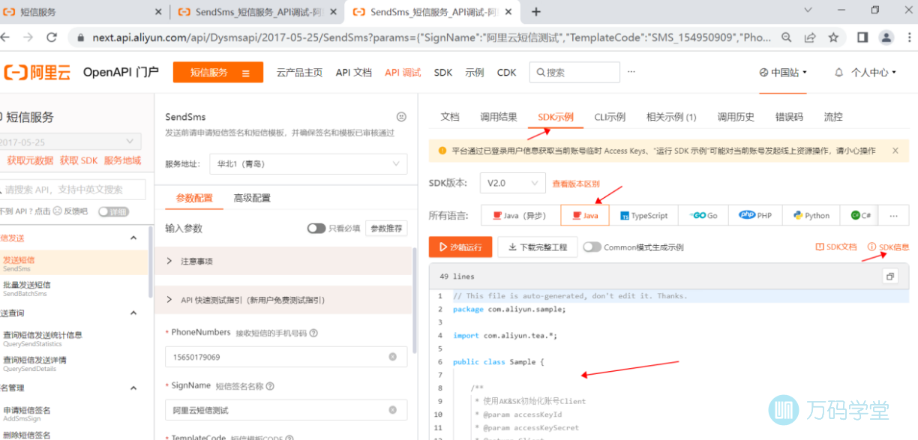This screenshot has width=918, height=440.
Task: Click 参数推荐 button
Action: [387, 228]
